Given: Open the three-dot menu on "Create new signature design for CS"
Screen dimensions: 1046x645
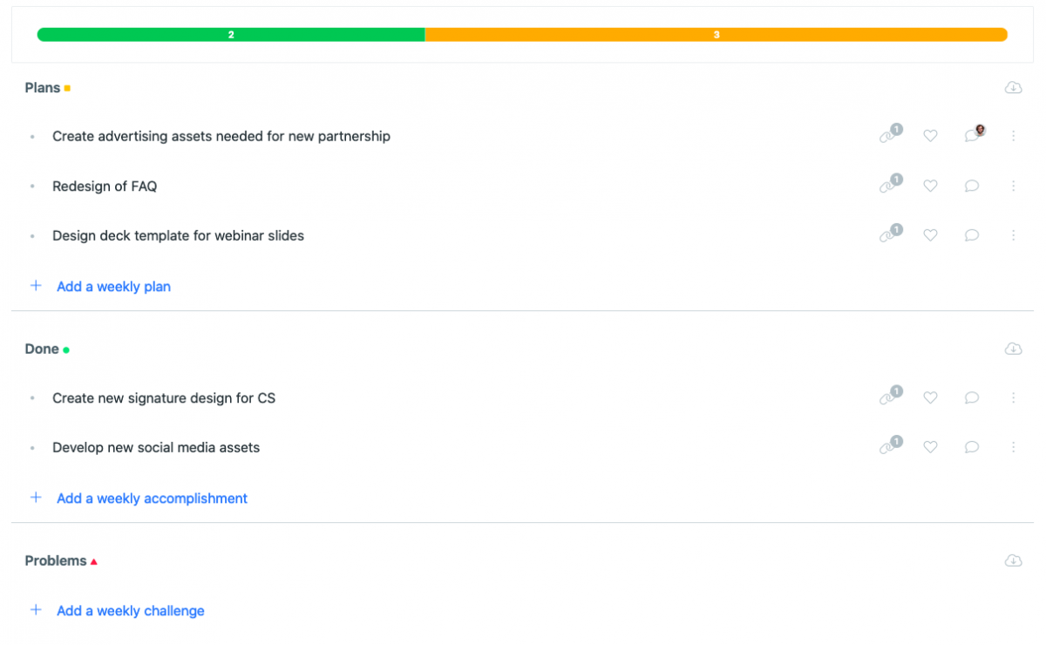Looking at the screenshot, I should click(1014, 397).
